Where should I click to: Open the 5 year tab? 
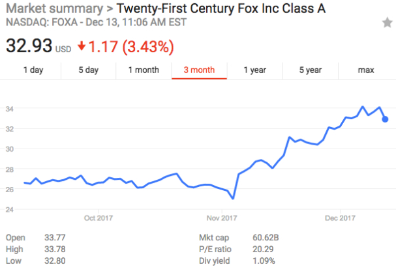coord(311,70)
